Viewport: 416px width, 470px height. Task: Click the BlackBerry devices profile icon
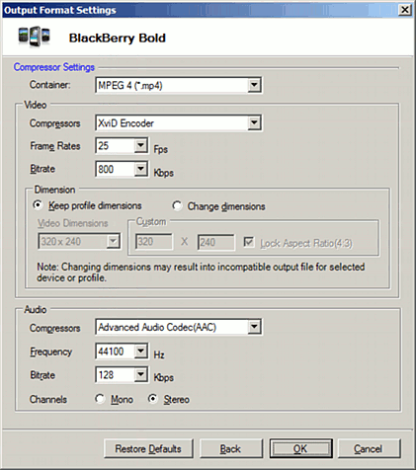[x=35, y=37]
